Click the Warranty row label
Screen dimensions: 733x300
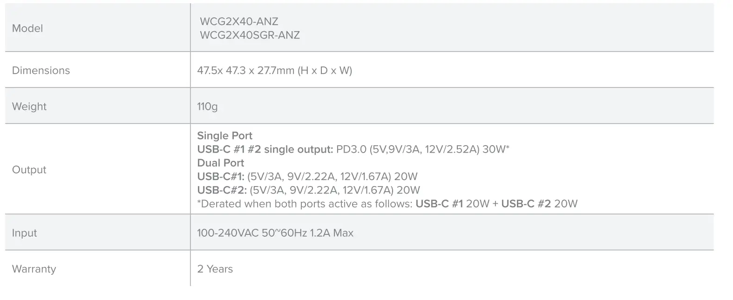click(x=34, y=269)
